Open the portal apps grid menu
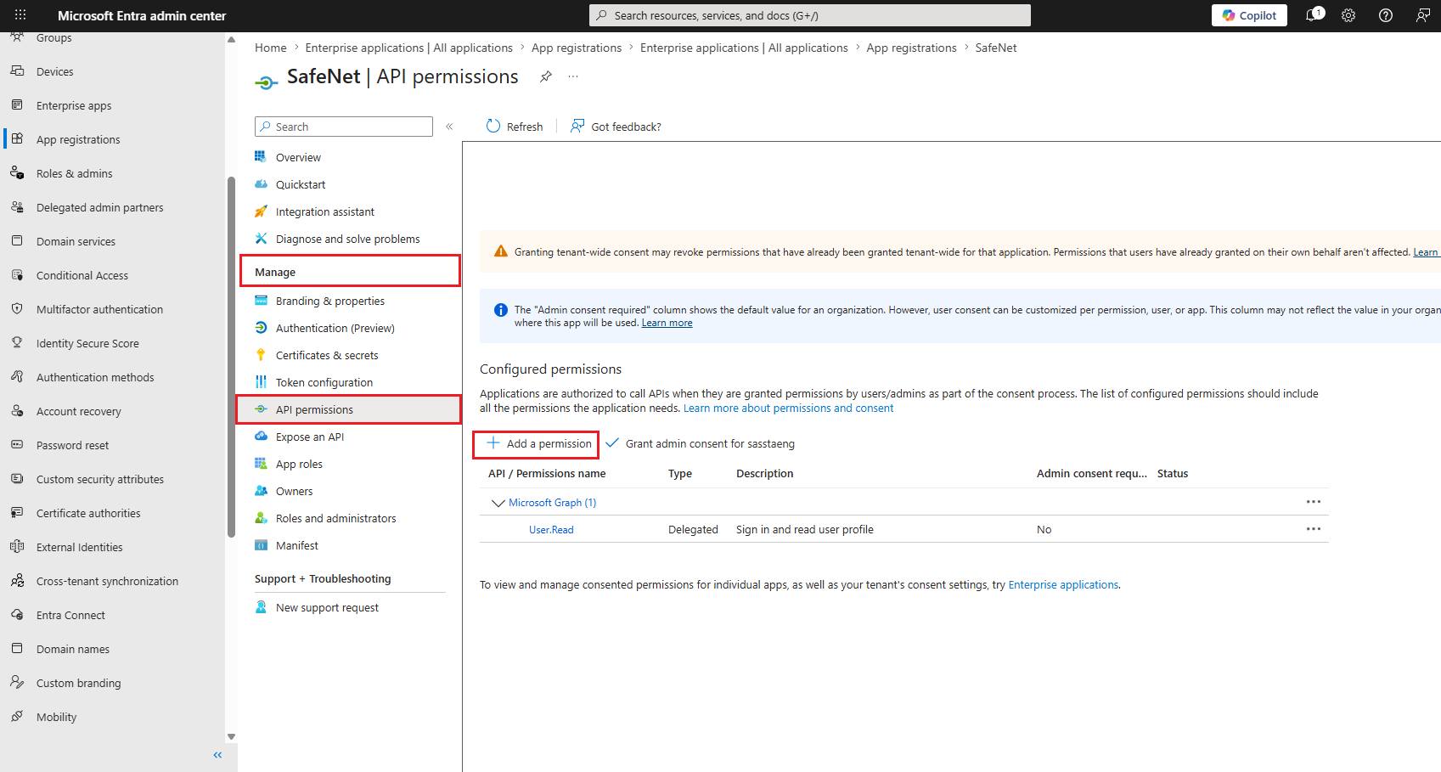 20,15
